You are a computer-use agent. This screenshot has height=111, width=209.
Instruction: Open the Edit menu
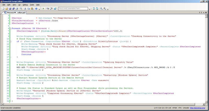[9, 5]
